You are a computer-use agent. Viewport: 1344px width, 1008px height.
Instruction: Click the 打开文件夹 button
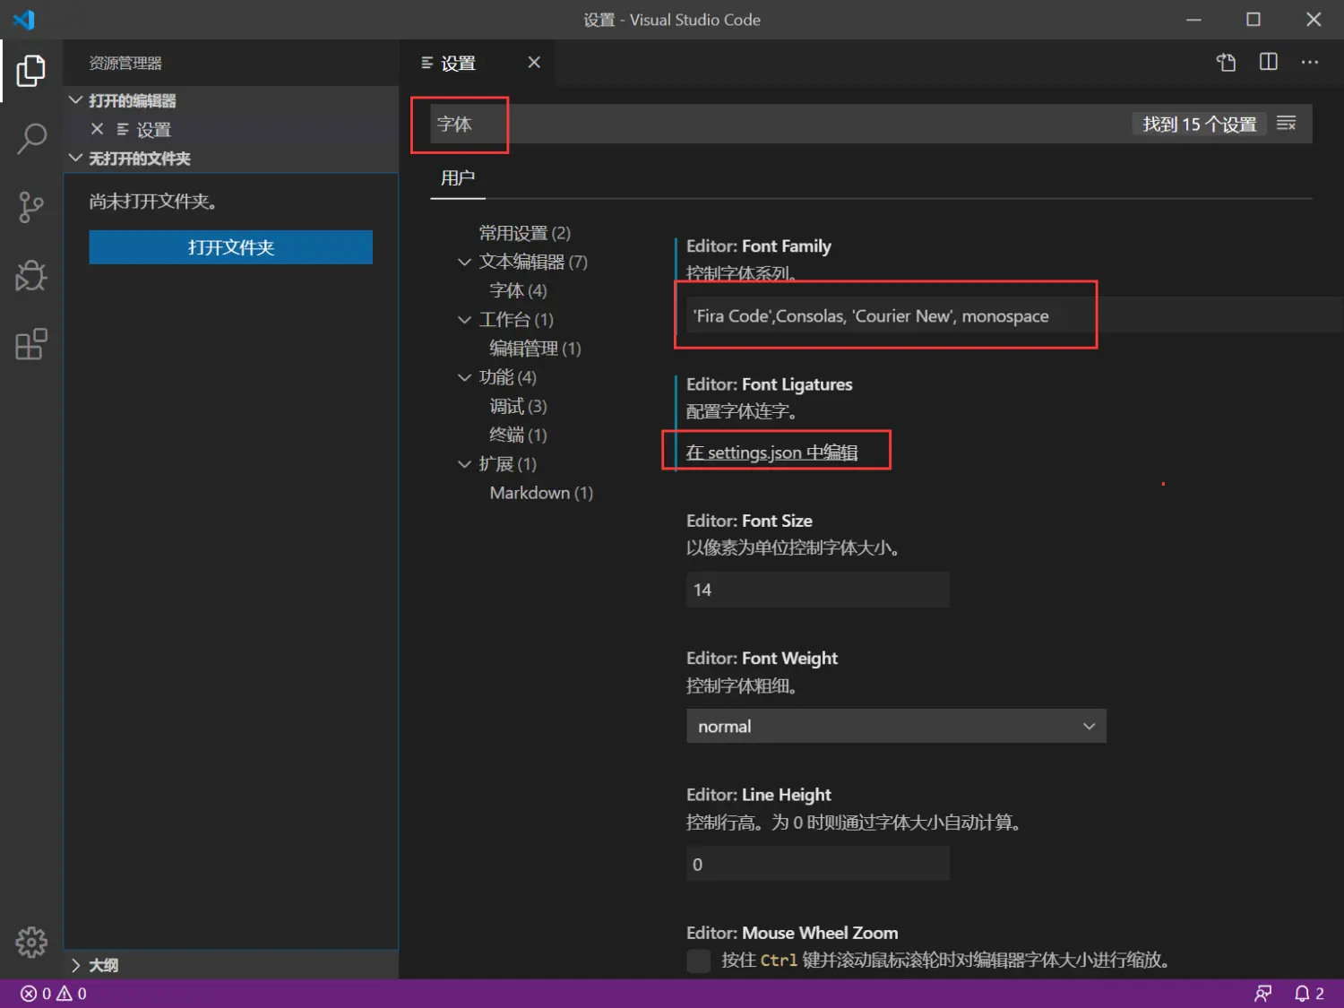click(231, 247)
